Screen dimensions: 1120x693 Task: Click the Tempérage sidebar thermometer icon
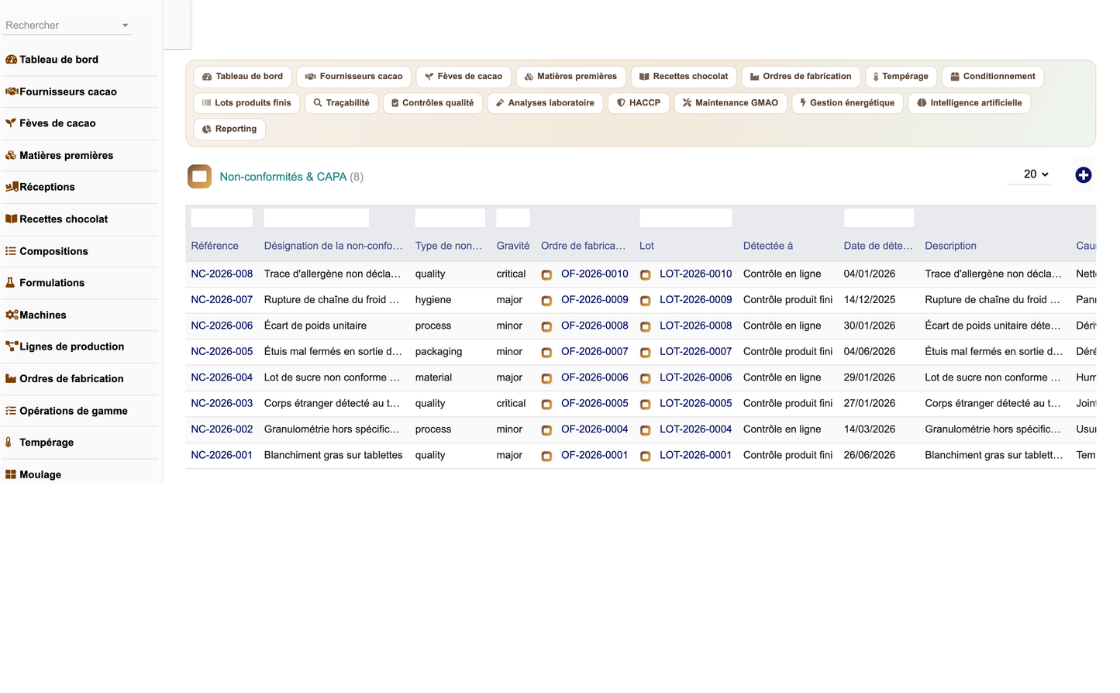coord(9,442)
